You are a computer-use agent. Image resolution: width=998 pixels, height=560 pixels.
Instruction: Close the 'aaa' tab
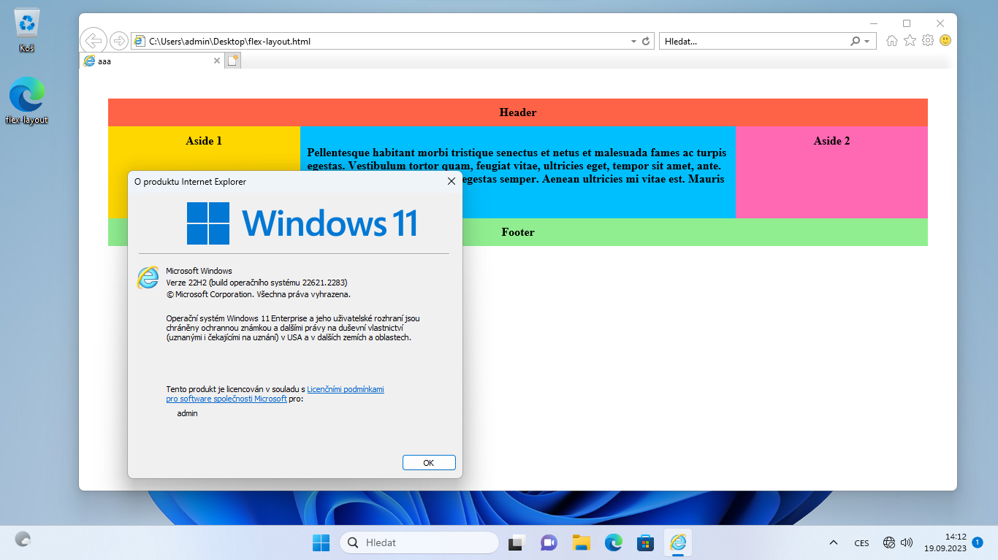pos(216,61)
